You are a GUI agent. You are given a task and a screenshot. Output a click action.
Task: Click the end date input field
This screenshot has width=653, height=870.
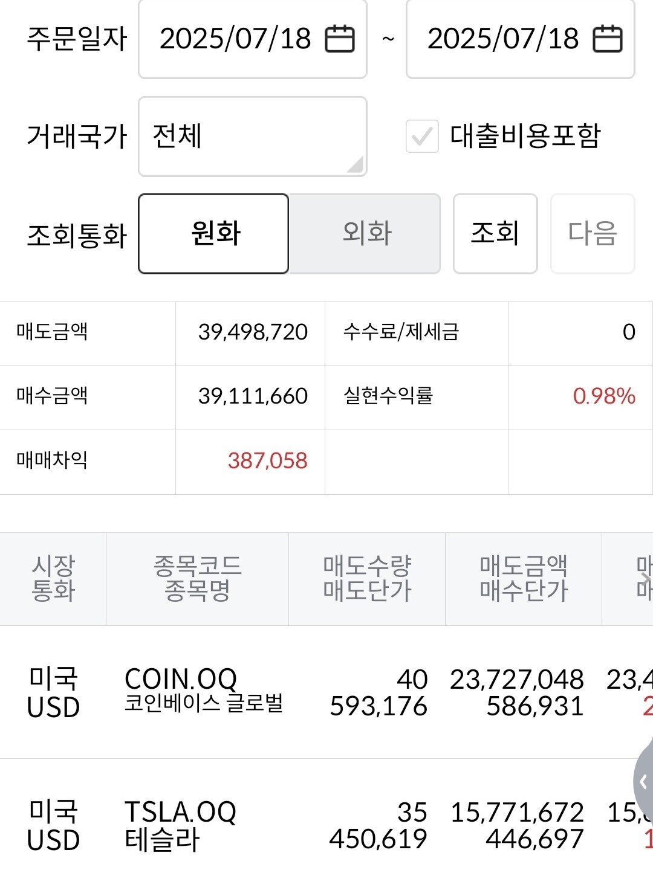tap(503, 39)
